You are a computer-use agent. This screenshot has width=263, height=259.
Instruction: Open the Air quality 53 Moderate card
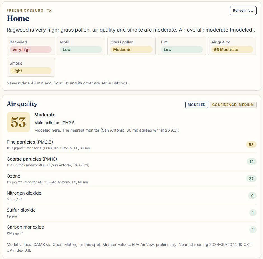[232, 46]
